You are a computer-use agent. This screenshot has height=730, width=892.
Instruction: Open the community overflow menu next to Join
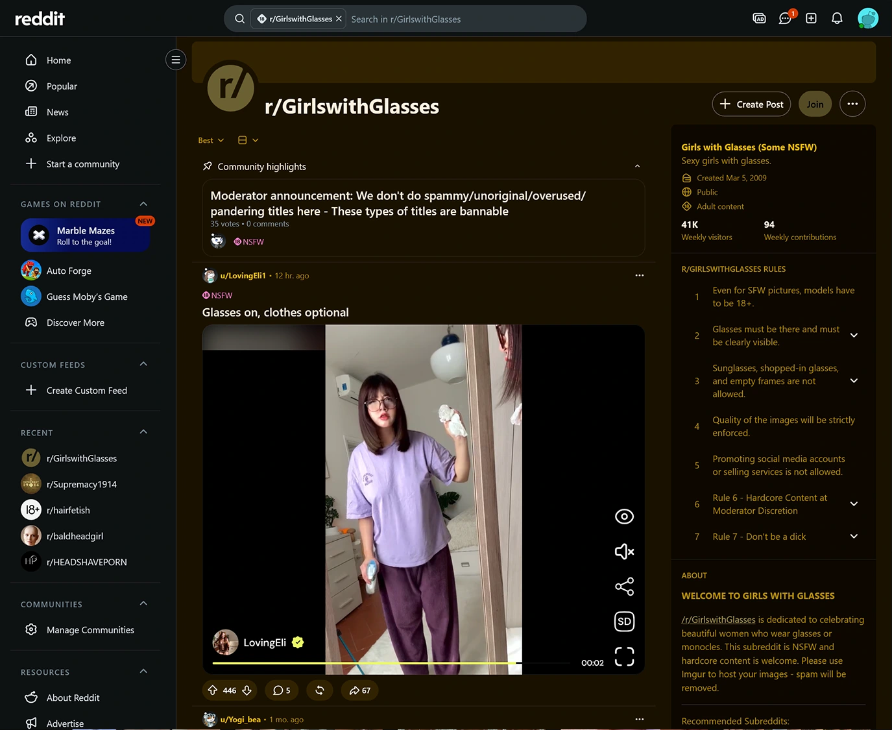pos(852,104)
